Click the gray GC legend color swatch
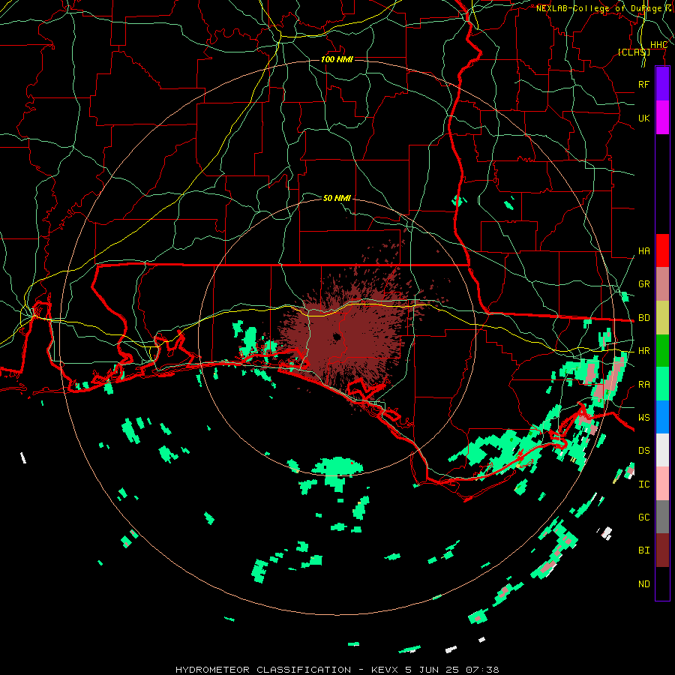The height and width of the screenshot is (675, 675). coord(662,517)
